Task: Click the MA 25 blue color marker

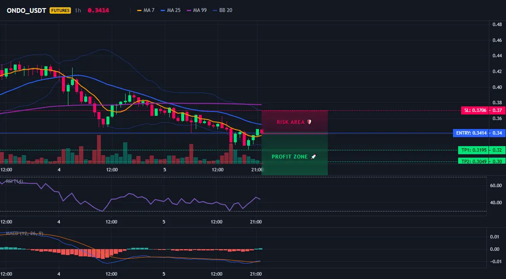Action: 163,10
